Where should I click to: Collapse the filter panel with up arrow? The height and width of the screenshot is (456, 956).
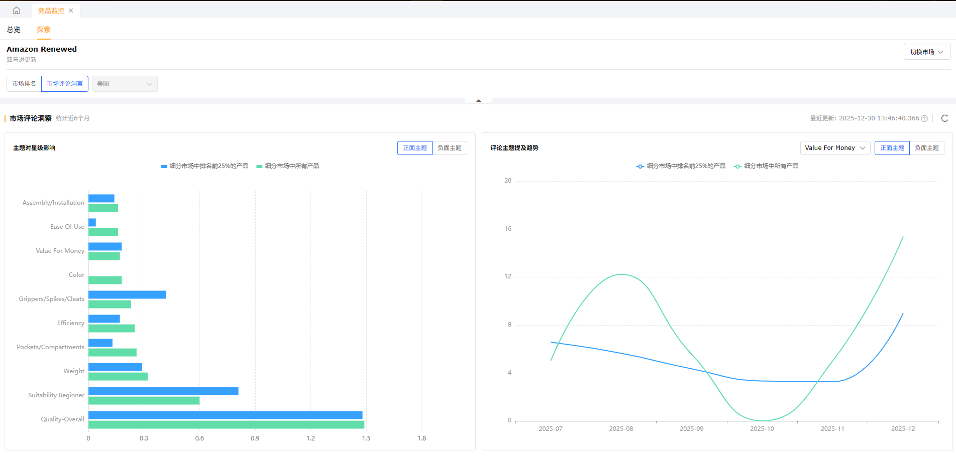(478, 101)
